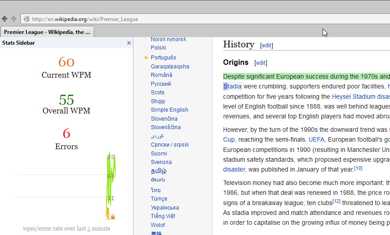Click the globe site identity icon

(27, 19)
